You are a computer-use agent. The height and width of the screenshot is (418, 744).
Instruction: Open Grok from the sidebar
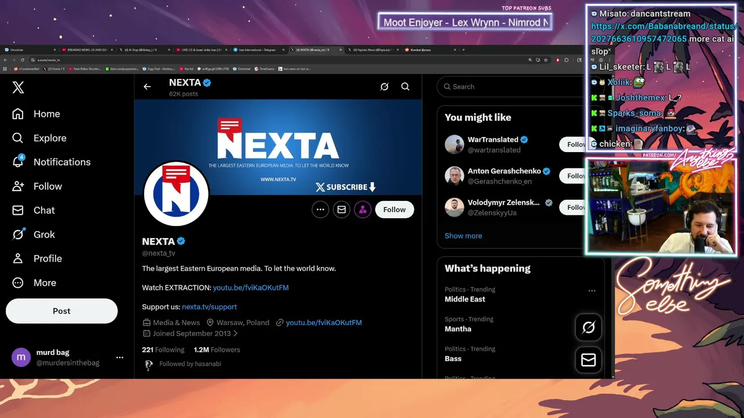[x=34, y=235]
